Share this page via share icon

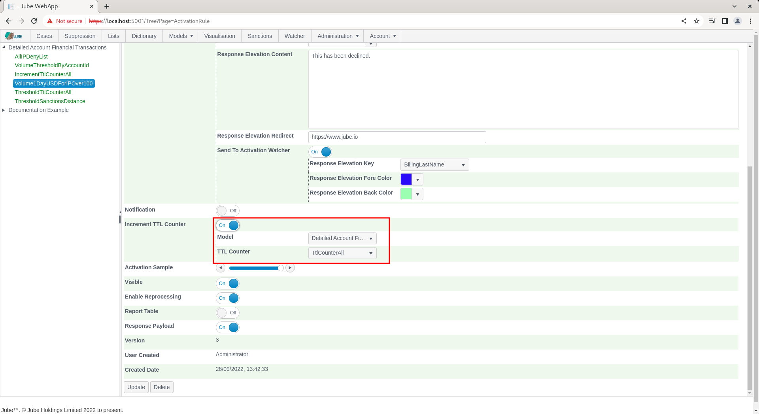pyautogui.click(x=684, y=21)
